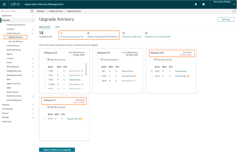Click bookmark icon beside build 57.18
The width and height of the screenshot is (237, 155).
pyautogui.click(x=135, y=76)
